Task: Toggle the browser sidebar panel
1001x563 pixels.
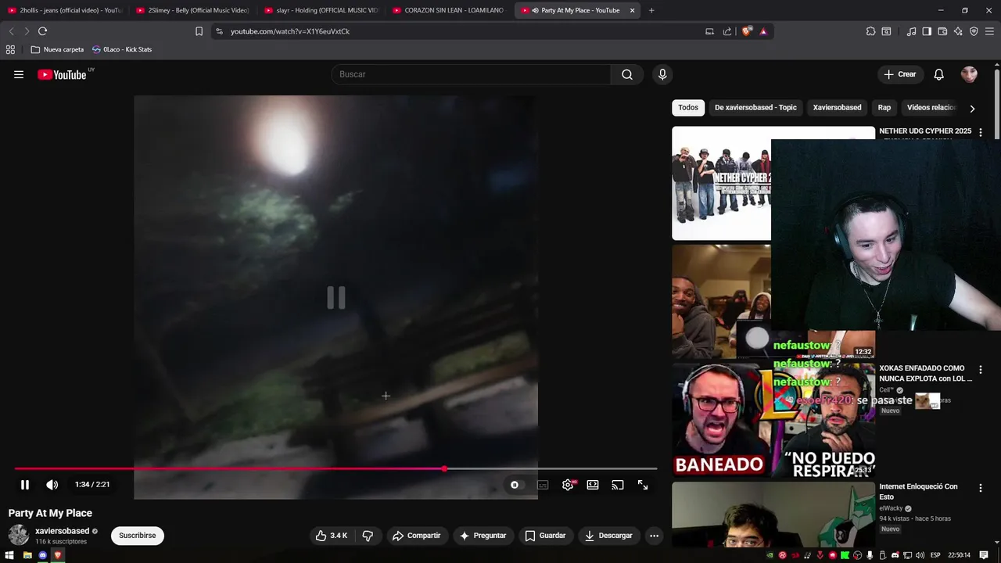Action: pos(927,31)
